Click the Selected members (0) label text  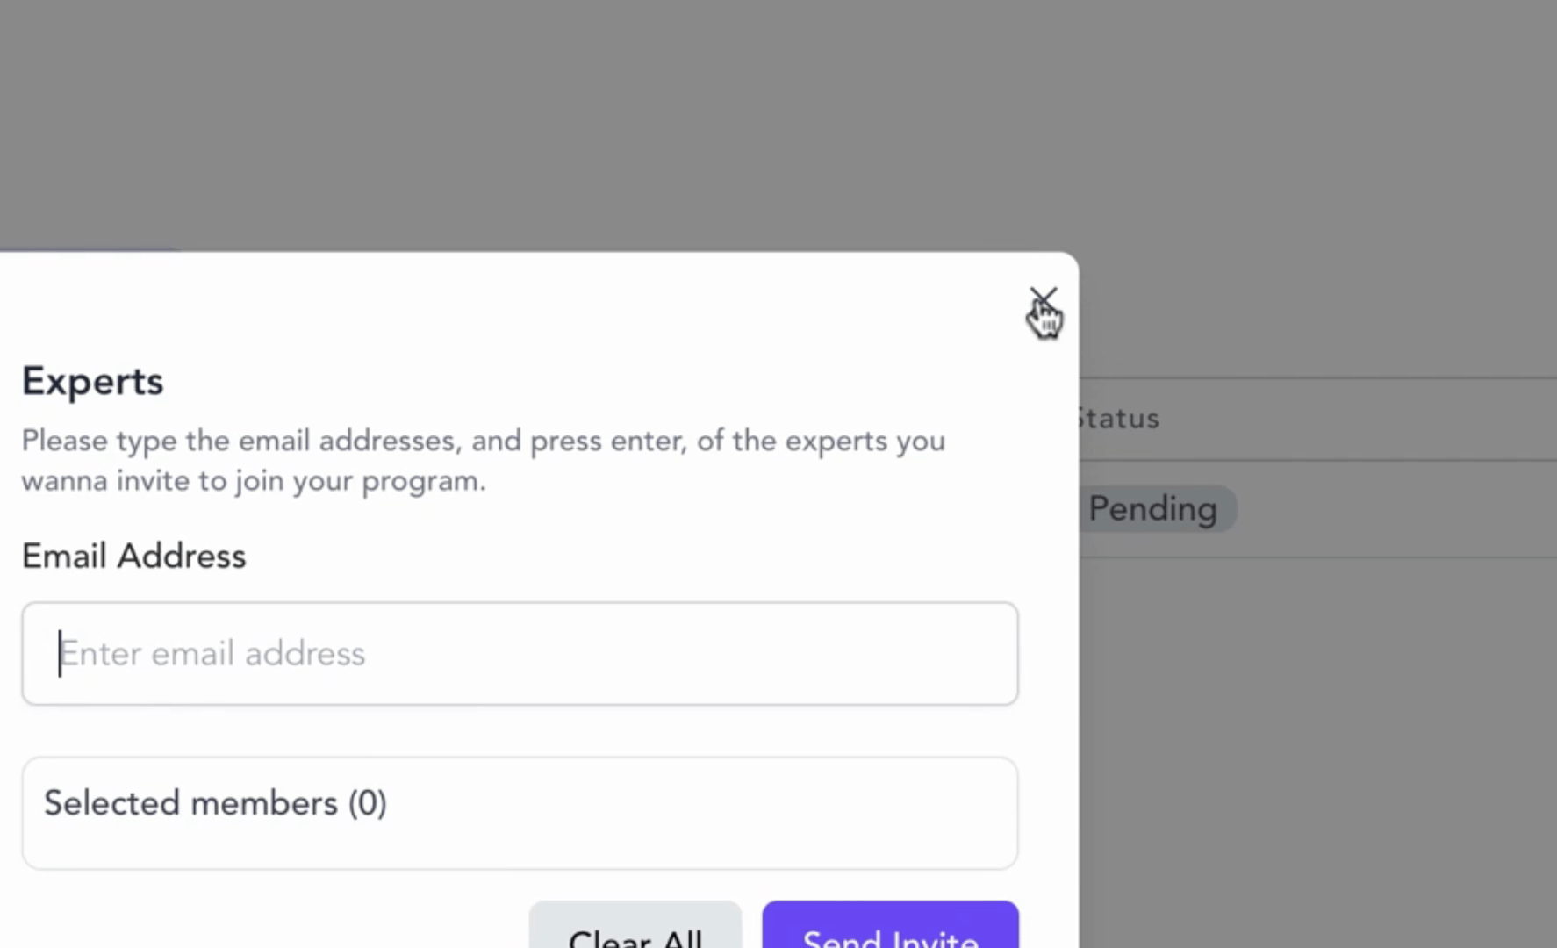click(215, 803)
